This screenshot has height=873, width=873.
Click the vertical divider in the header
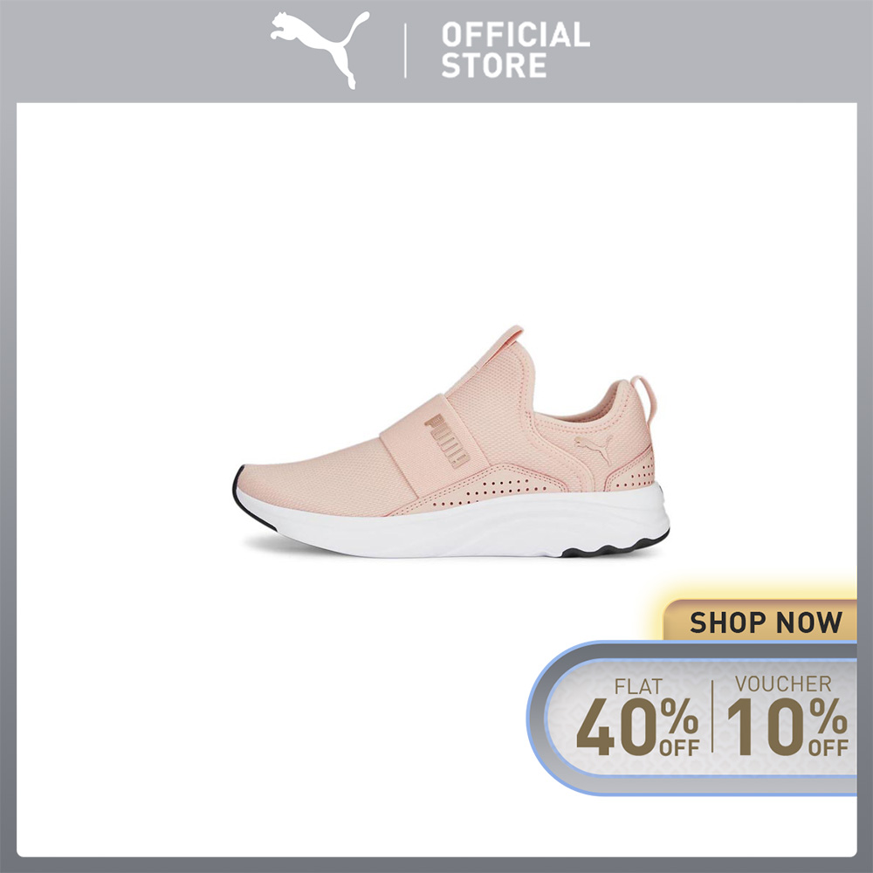tap(405, 51)
